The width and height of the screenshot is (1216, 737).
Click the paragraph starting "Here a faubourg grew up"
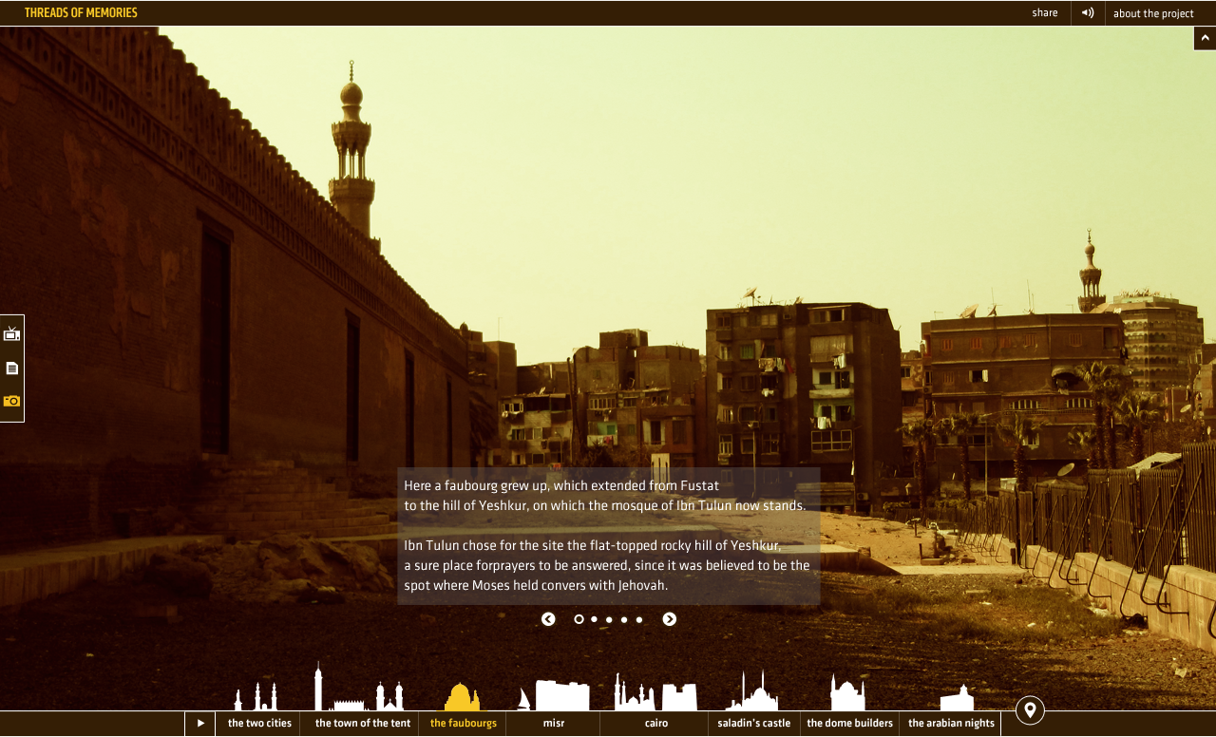point(605,496)
